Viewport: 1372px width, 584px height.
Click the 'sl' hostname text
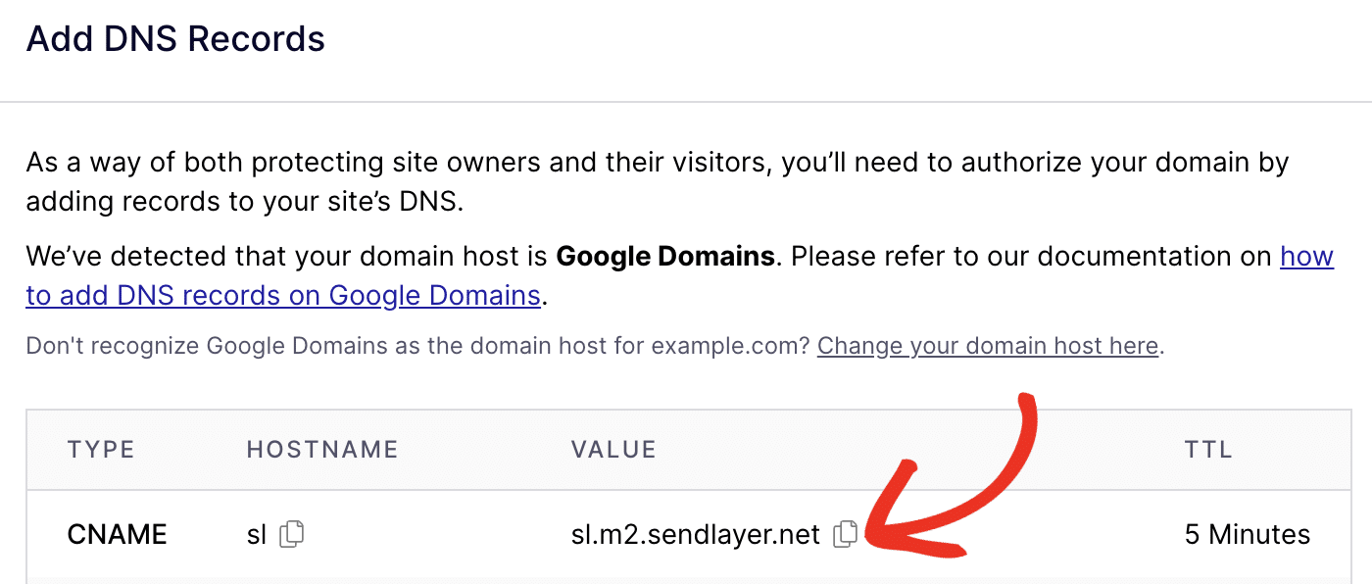tap(257, 534)
